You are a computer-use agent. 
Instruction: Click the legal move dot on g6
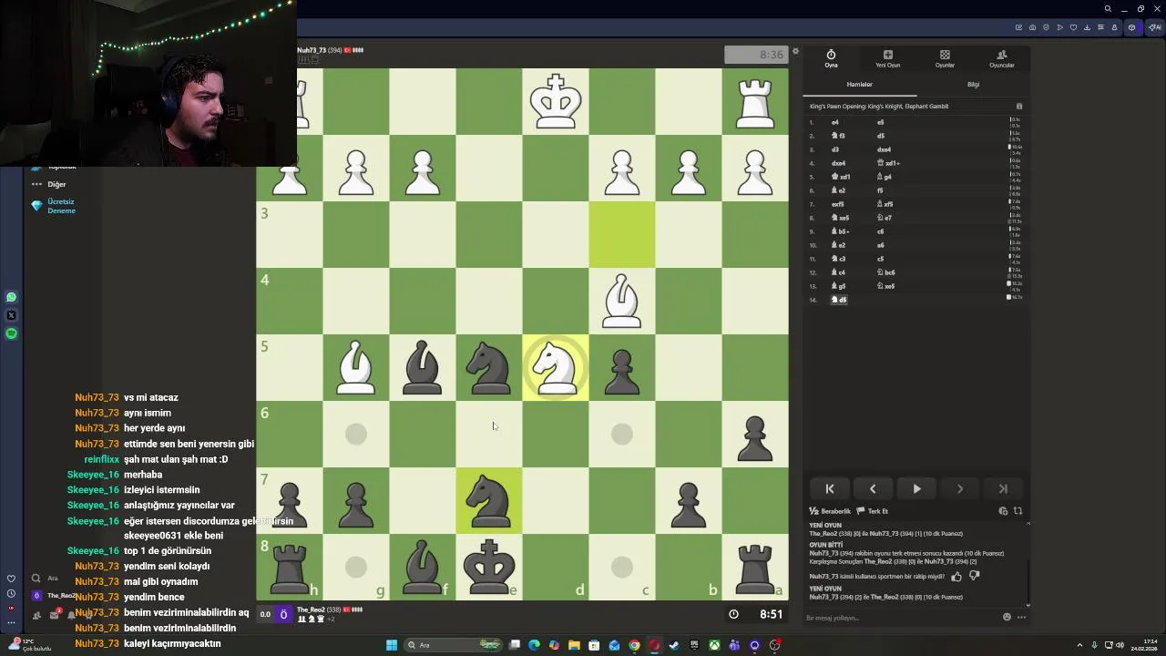click(356, 434)
